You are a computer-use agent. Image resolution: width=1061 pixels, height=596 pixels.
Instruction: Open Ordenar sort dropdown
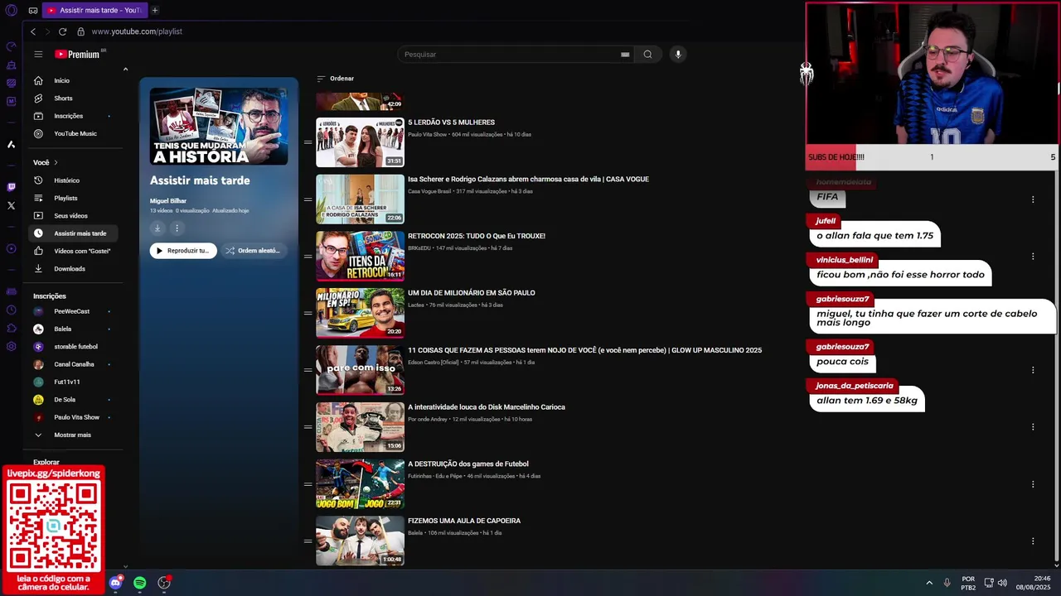point(335,79)
